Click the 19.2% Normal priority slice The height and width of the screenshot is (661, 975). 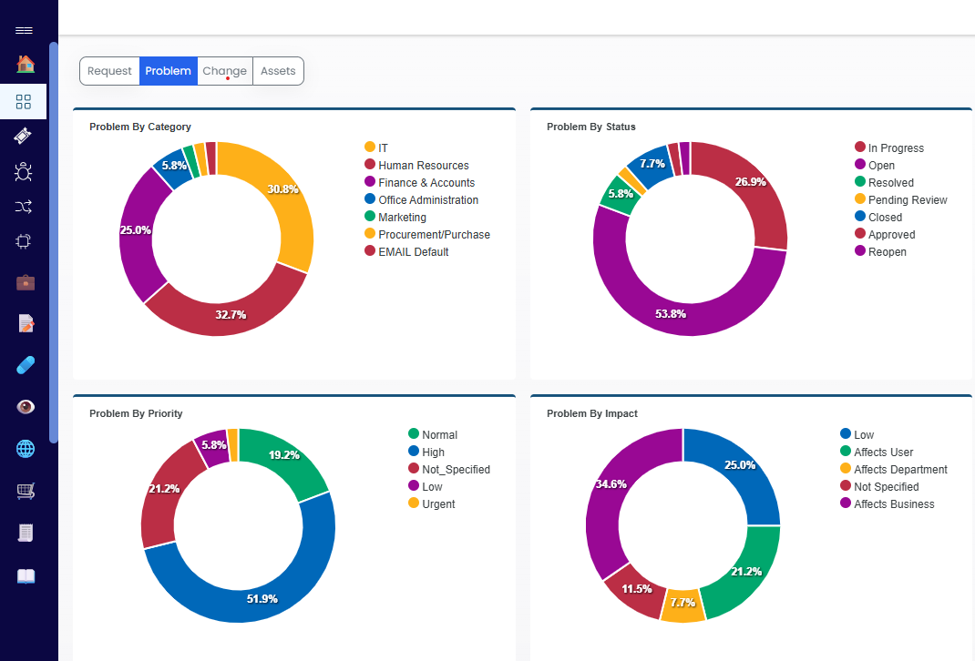pyautogui.click(x=284, y=455)
